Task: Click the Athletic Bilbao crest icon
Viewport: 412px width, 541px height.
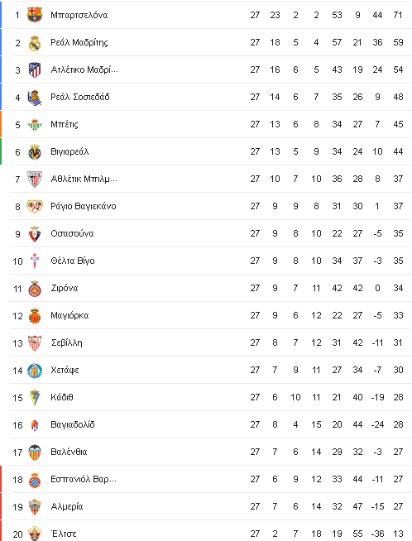Action: (35, 180)
